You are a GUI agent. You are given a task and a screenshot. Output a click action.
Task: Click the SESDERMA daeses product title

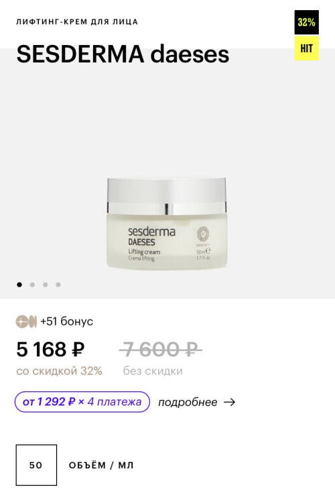(123, 54)
